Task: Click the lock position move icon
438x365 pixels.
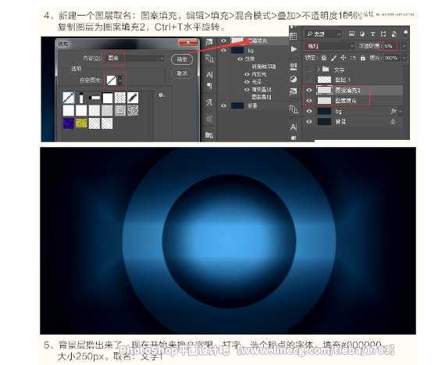Action: [344, 58]
